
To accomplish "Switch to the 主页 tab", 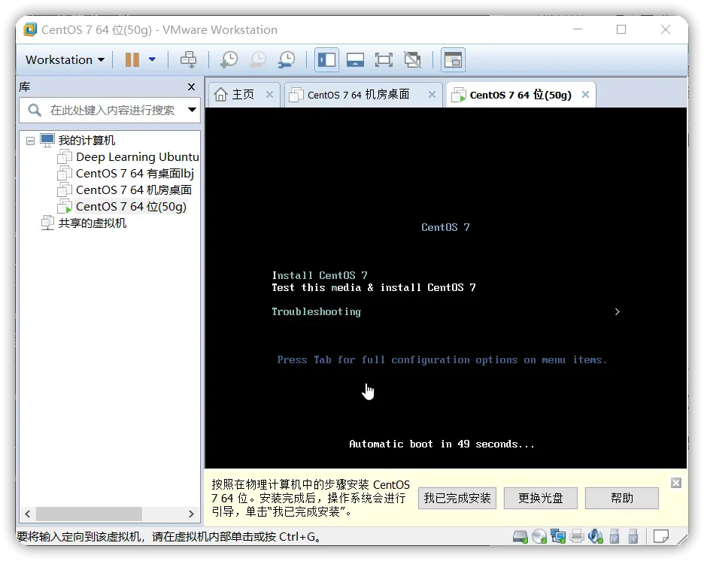I will pos(243,94).
